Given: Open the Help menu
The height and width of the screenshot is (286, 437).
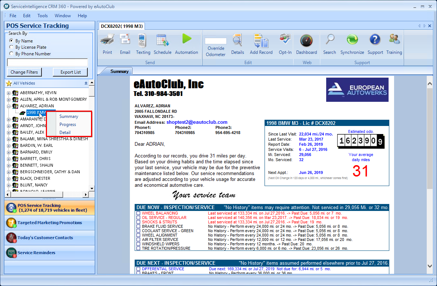Looking at the screenshot, I should point(82,16).
